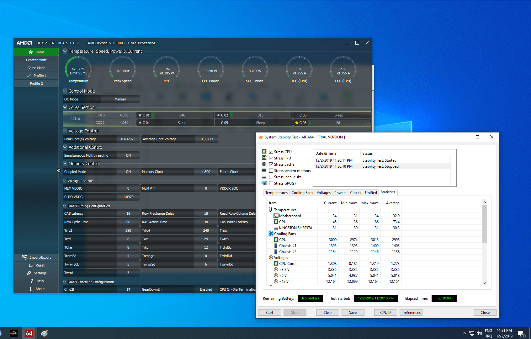Click the statistics list scrollbar down arrow
Viewport: 531px width, 339px height.
[x=485, y=283]
